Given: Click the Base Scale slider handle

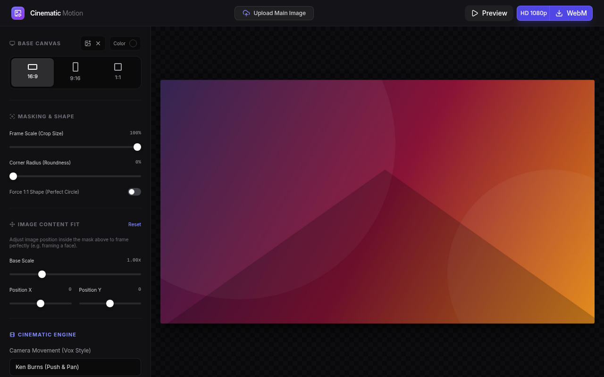Looking at the screenshot, I should click(x=42, y=274).
